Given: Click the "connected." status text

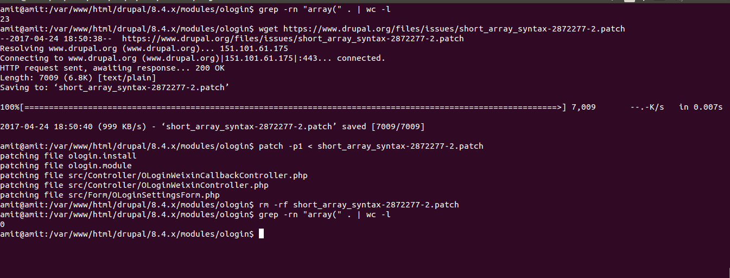Looking at the screenshot, I should 361,58.
